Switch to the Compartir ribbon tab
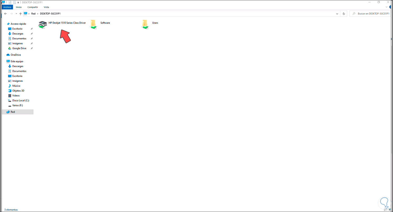The height and width of the screenshot is (212, 393). [33, 7]
